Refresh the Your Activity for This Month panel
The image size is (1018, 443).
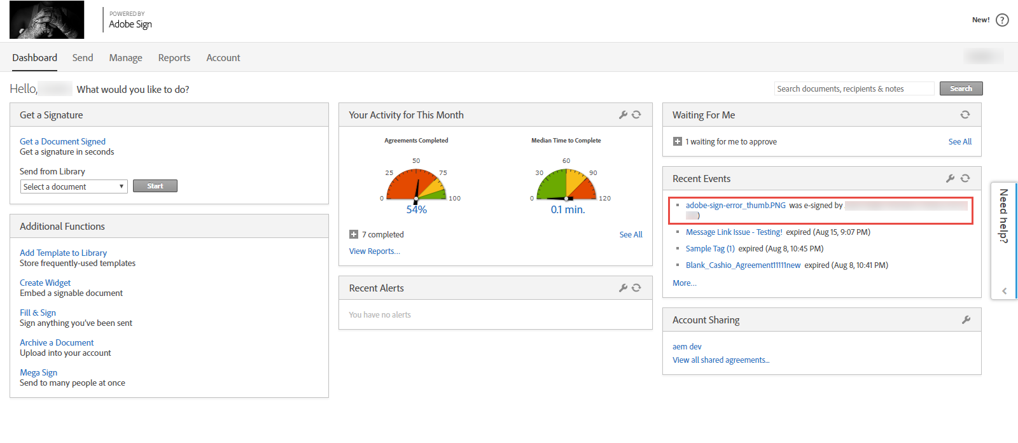636,115
